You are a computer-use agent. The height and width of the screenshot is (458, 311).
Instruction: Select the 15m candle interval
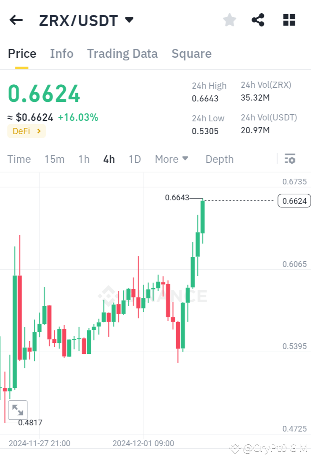55,159
